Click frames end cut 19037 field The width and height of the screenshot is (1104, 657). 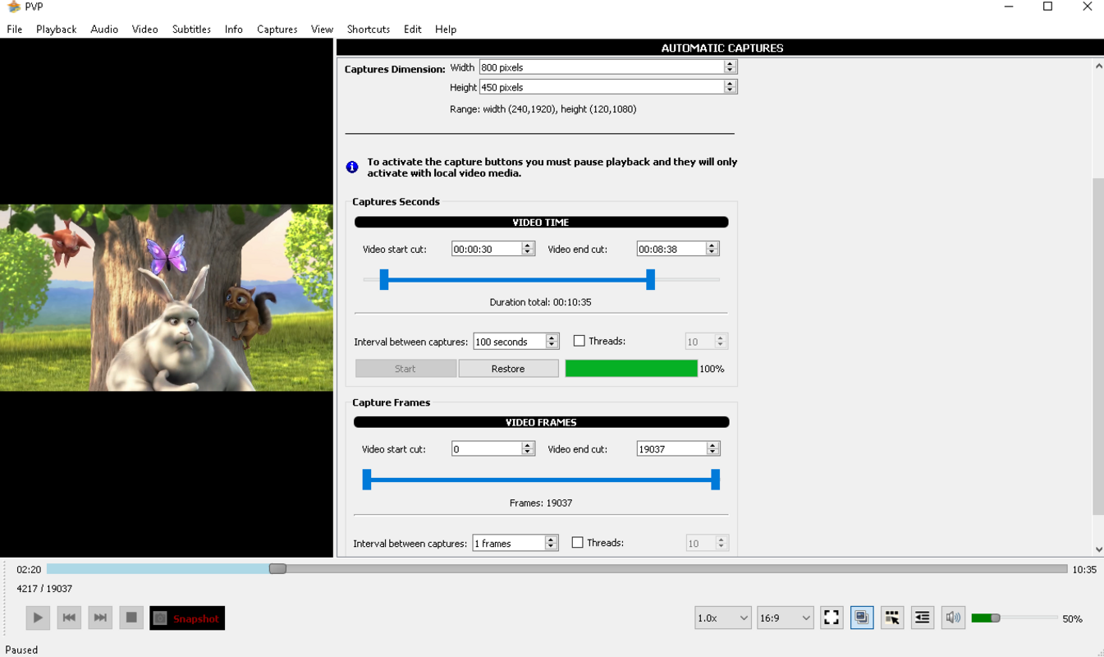pos(671,449)
